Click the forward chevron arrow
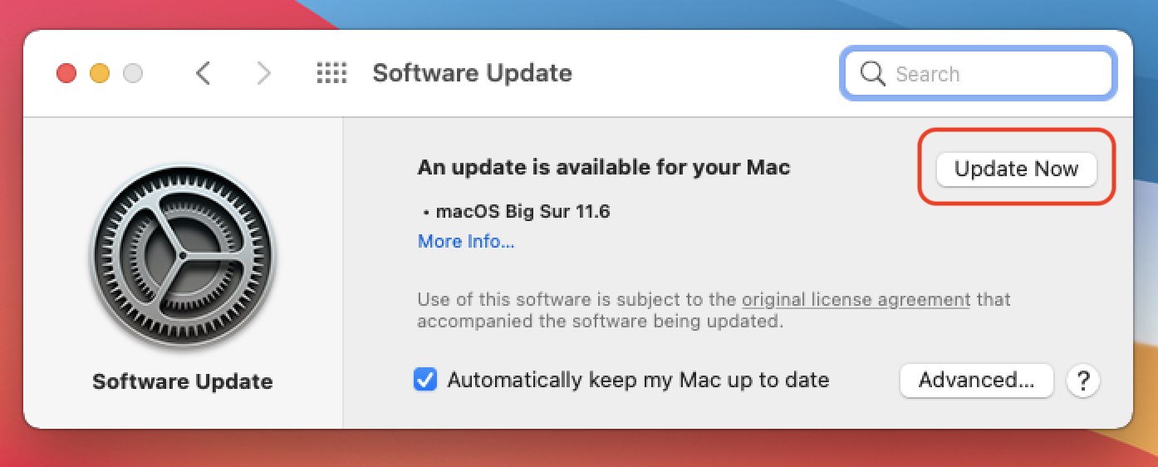This screenshot has width=1158, height=467. click(x=264, y=74)
